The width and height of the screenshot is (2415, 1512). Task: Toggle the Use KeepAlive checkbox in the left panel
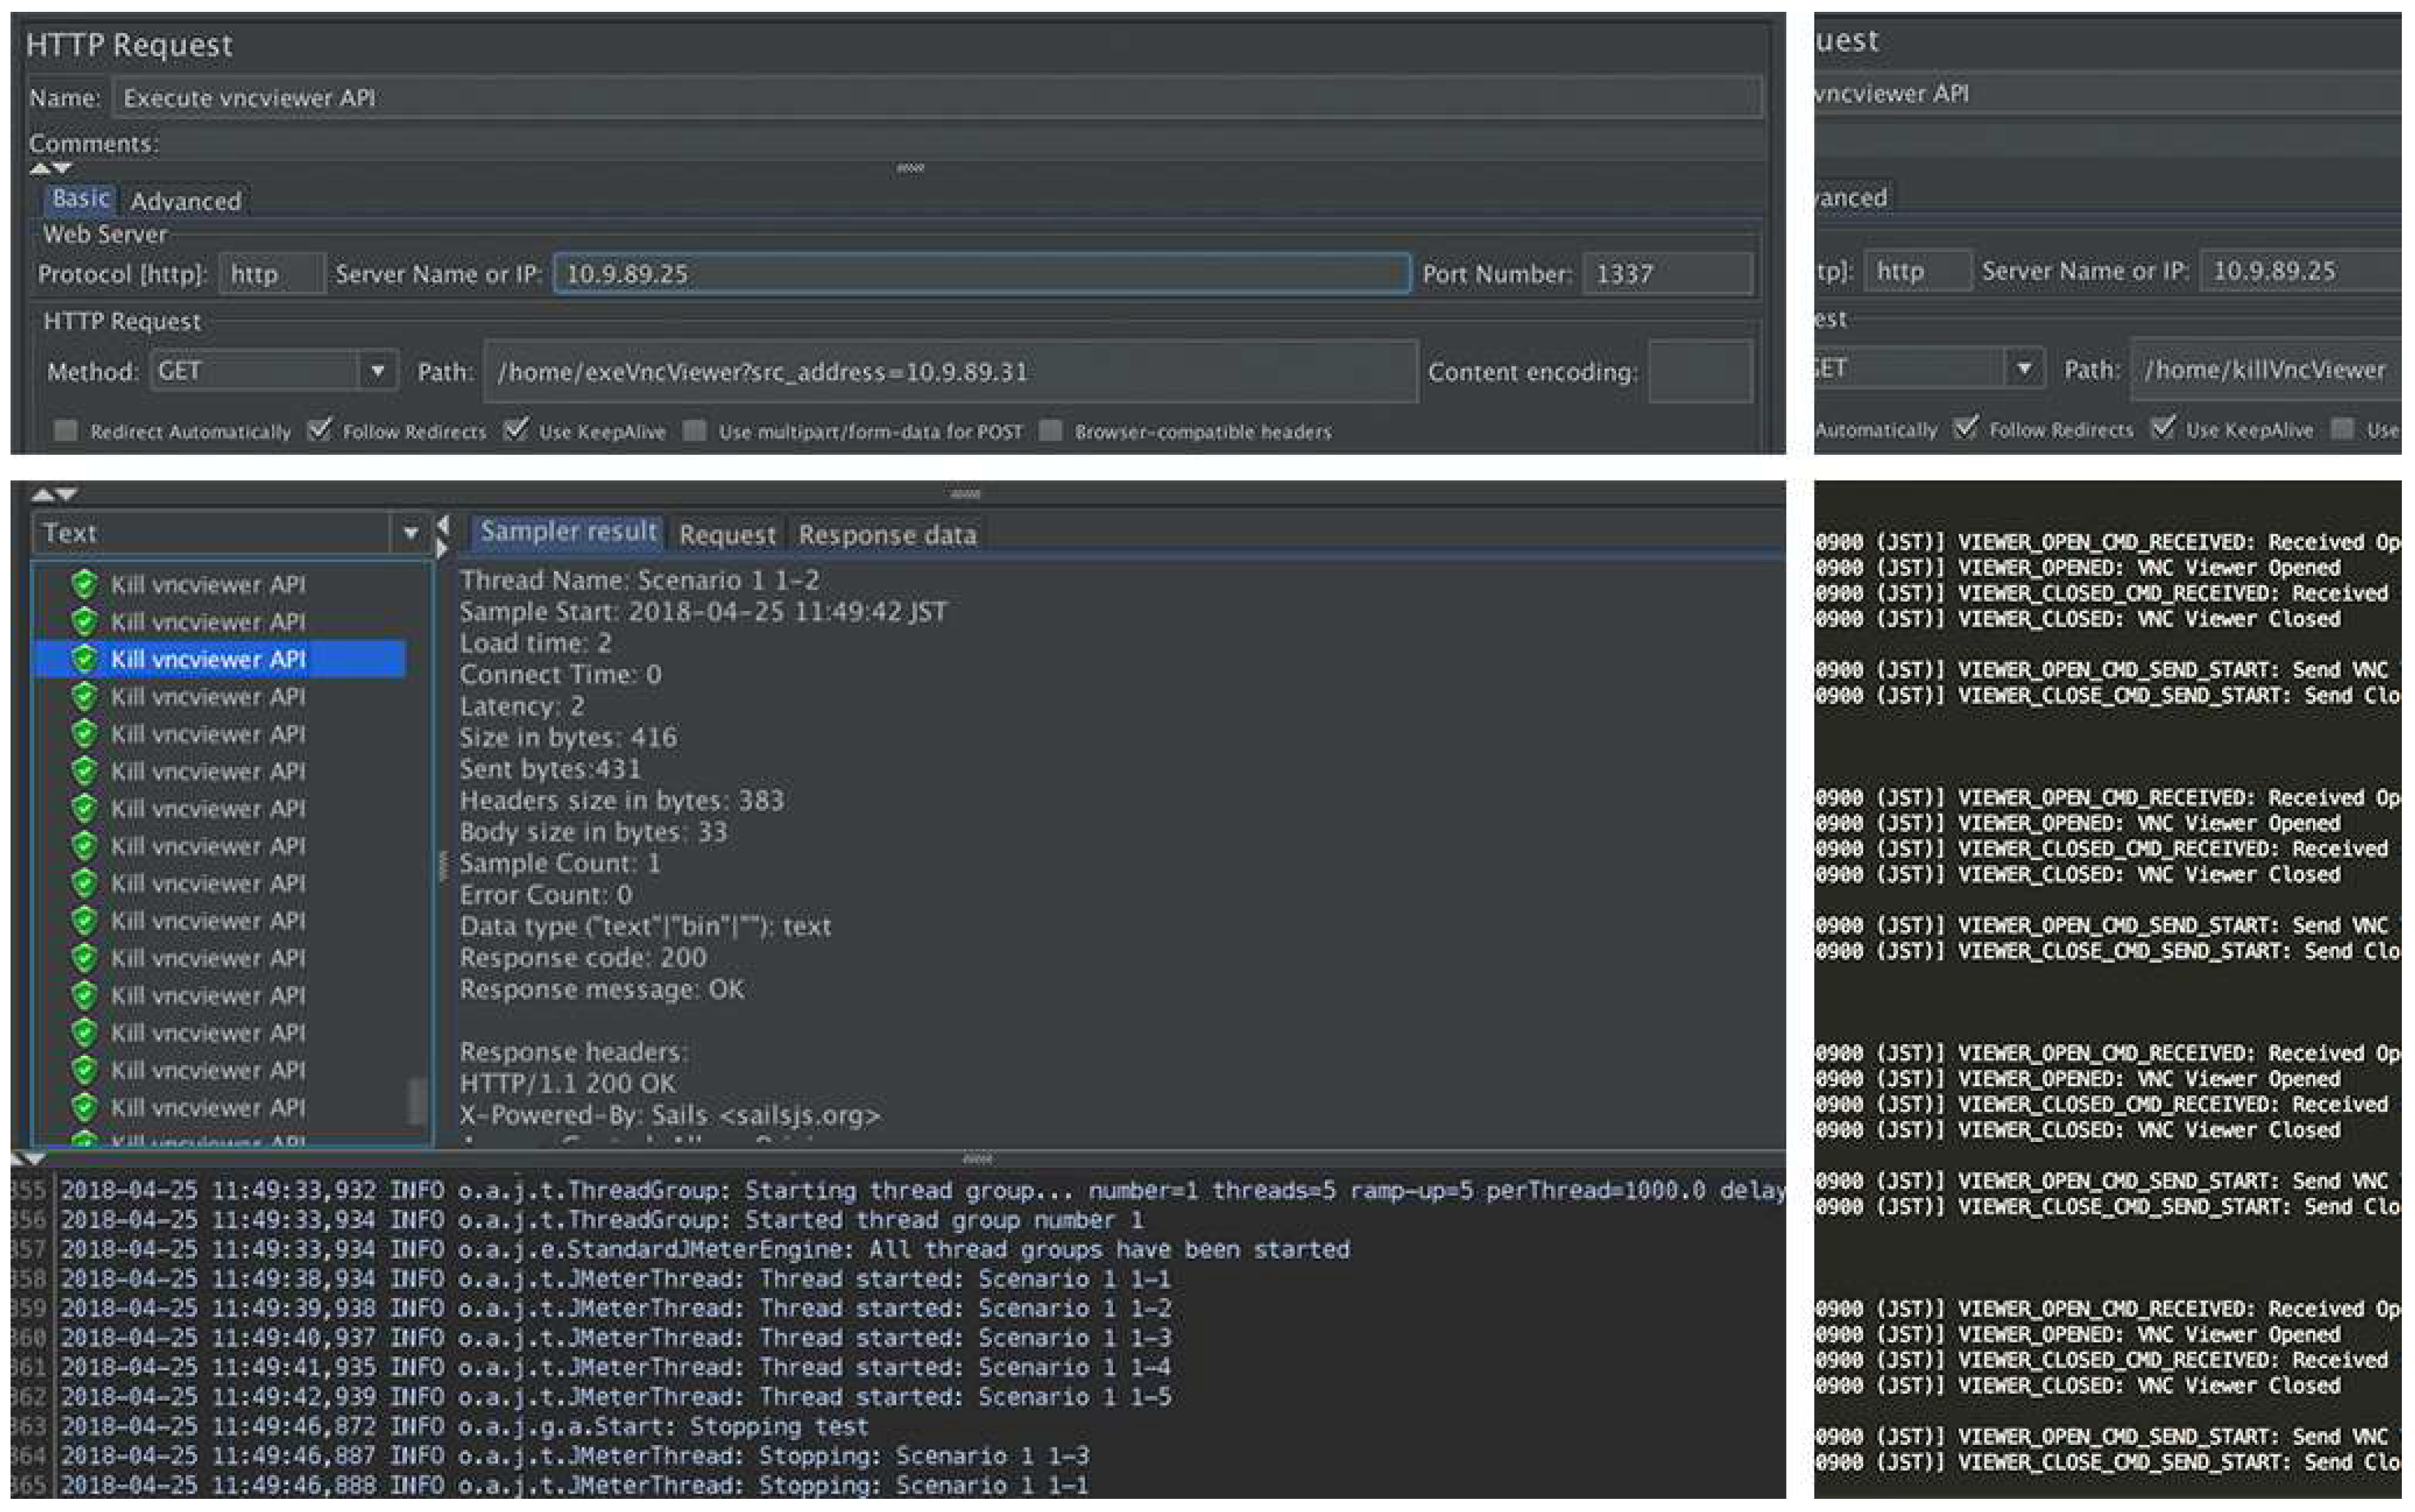coord(516,430)
